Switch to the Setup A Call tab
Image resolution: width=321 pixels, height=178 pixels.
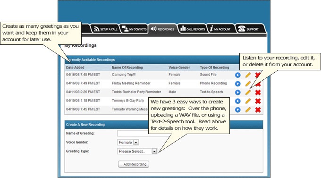[105, 29]
